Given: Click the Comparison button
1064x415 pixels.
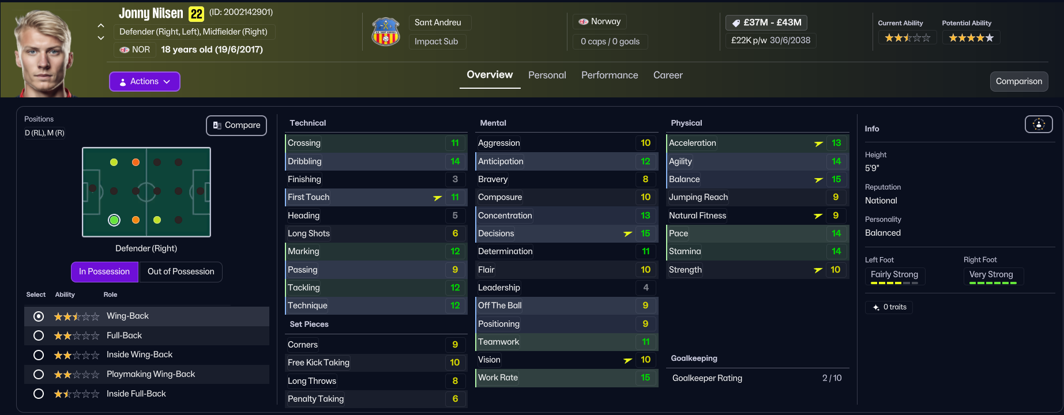Looking at the screenshot, I should tap(1018, 81).
